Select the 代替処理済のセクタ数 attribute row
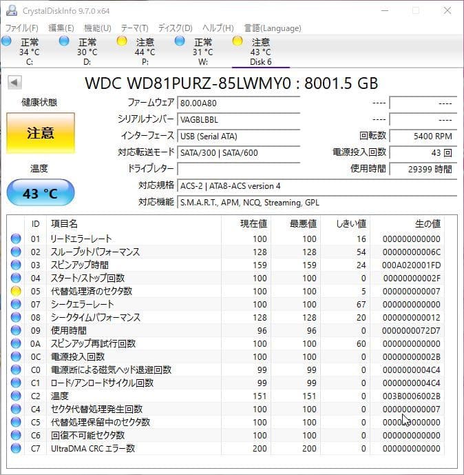This screenshot has width=464, height=475. point(226,291)
